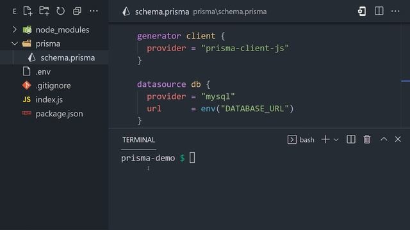Refresh the explorer file tree
Screen dimensions: 410x230
pyautogui.click(x=60, y=11)
